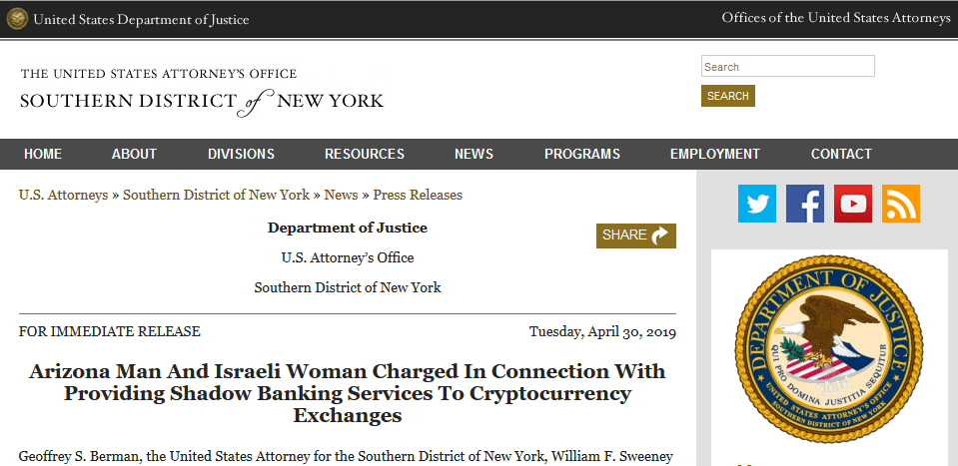The height and width of the screenshot is (466, 958).
Task: Click the Search button
Action: pyautogui.click(x=727, y=96)
